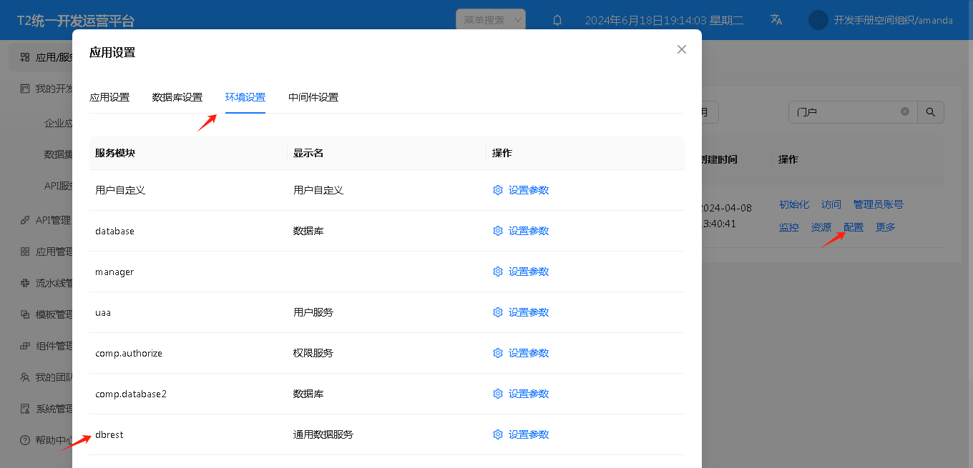Click the search magnifier button
The height and width of the screenshot is (468, 973).
point(931,112)
